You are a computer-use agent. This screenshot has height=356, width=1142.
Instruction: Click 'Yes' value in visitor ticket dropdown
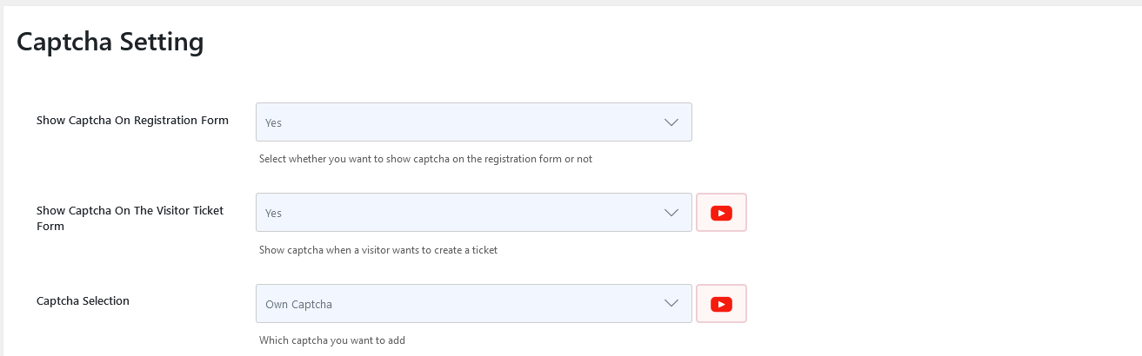tap(273, 214)
